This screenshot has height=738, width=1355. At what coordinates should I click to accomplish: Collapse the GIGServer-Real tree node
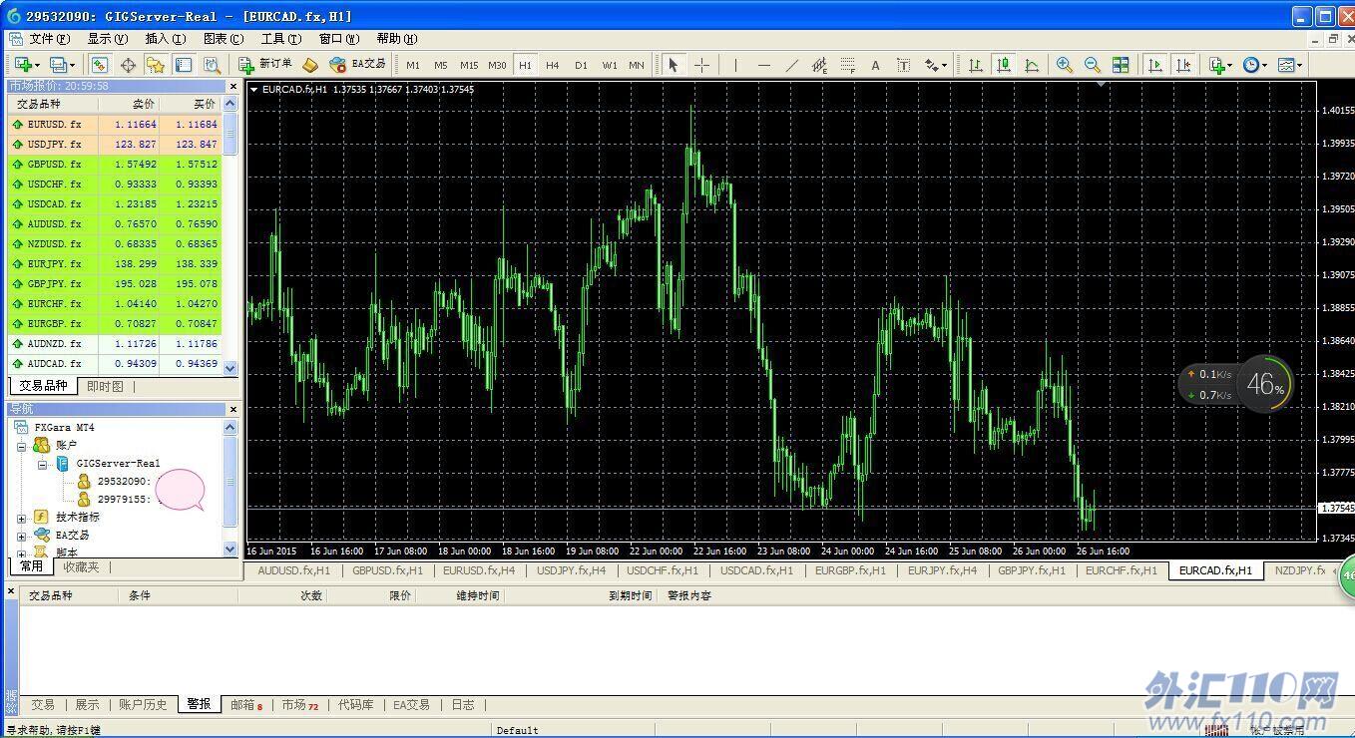[42, 465]
